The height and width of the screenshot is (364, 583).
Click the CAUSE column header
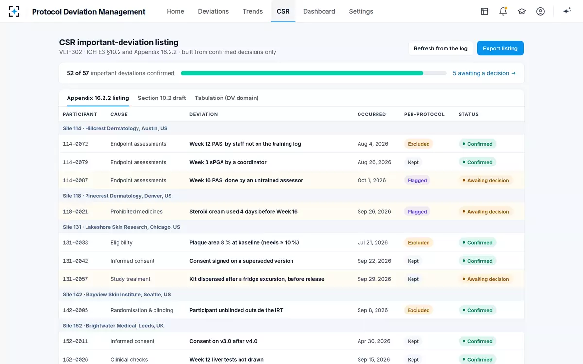119,114
